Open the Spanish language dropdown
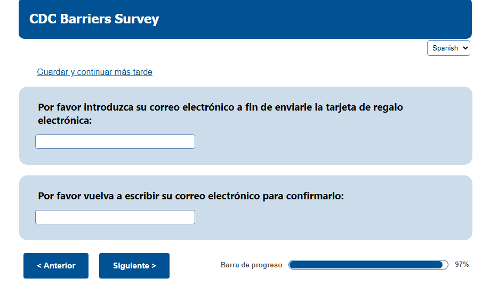 click(448, 48)
